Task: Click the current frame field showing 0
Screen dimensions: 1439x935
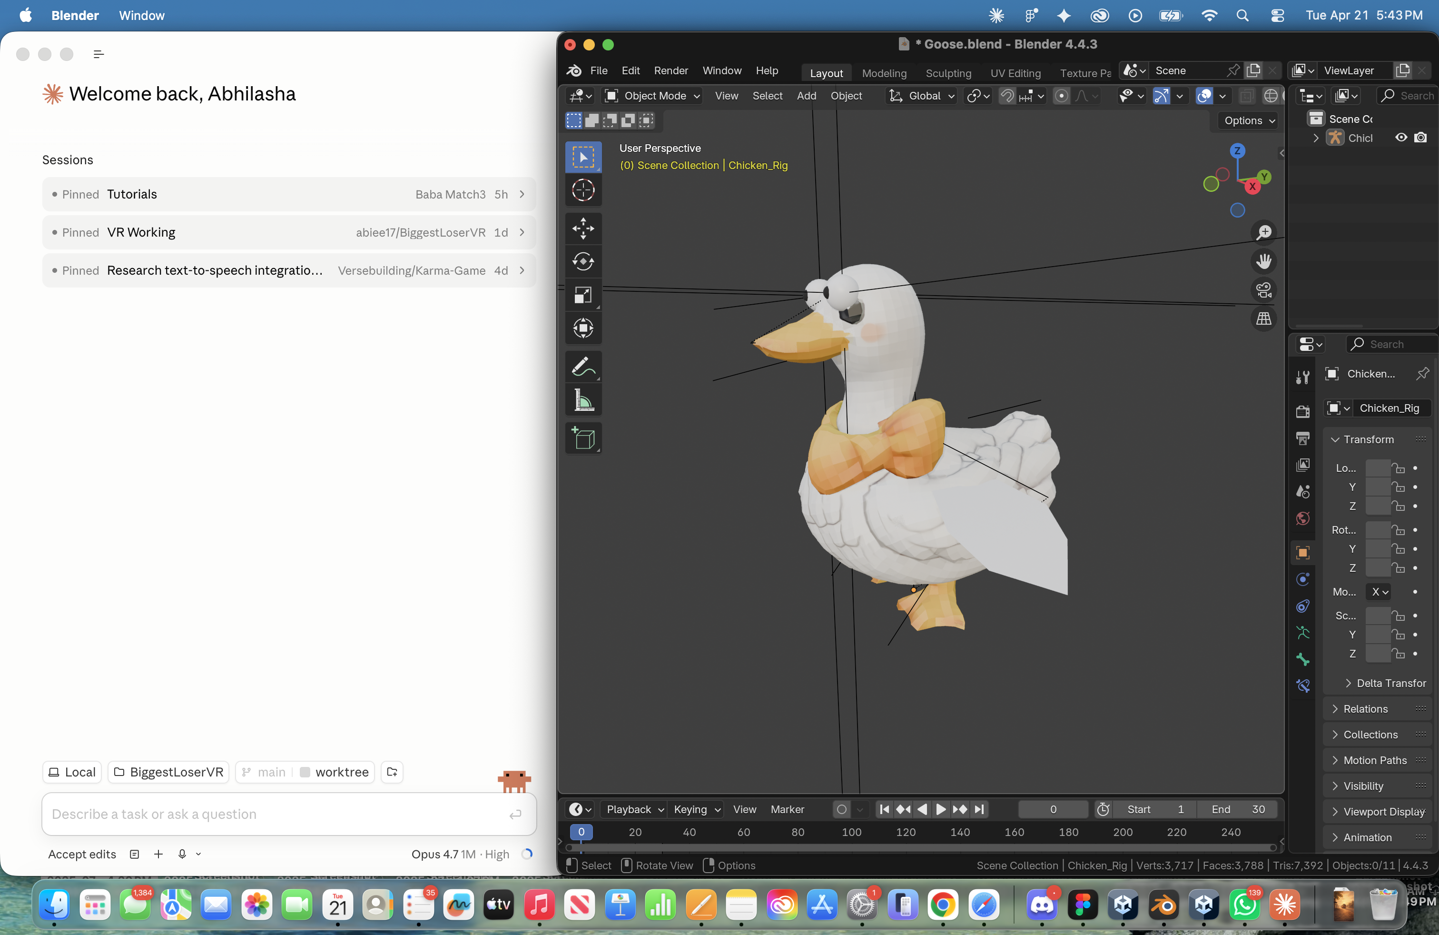Action: 1053,809
